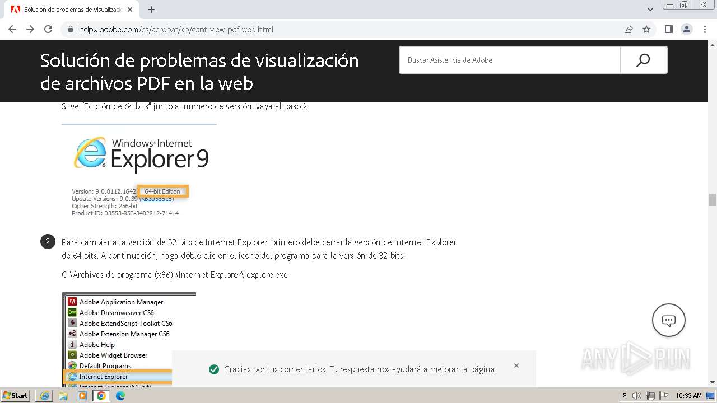
Task: Open File Explorer from taskbar
Action: [x=63, y=396]
